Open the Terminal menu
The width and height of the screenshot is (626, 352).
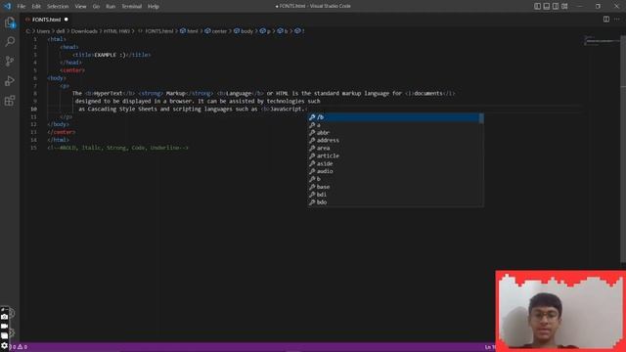point(132,7)
